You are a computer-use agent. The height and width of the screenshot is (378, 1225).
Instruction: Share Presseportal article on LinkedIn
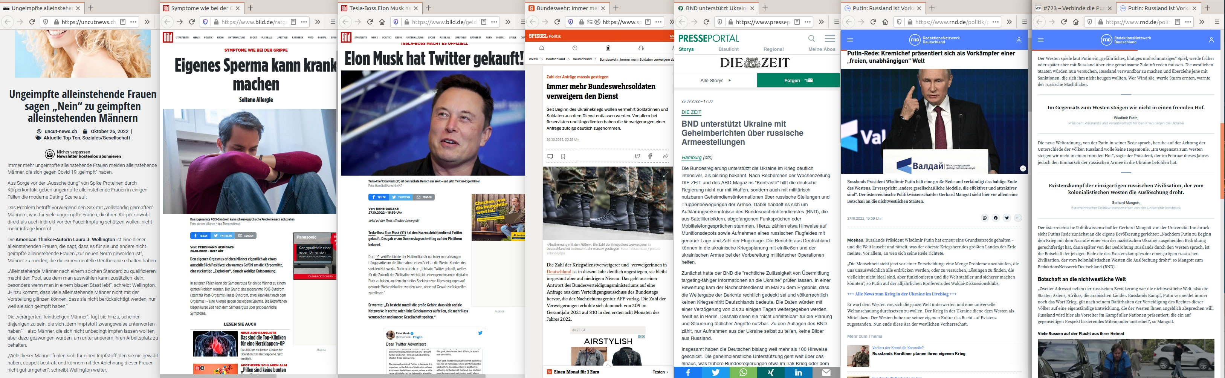click(x=799, y=372)
